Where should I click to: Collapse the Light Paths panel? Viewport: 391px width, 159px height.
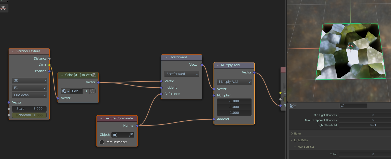pos(292,140)
